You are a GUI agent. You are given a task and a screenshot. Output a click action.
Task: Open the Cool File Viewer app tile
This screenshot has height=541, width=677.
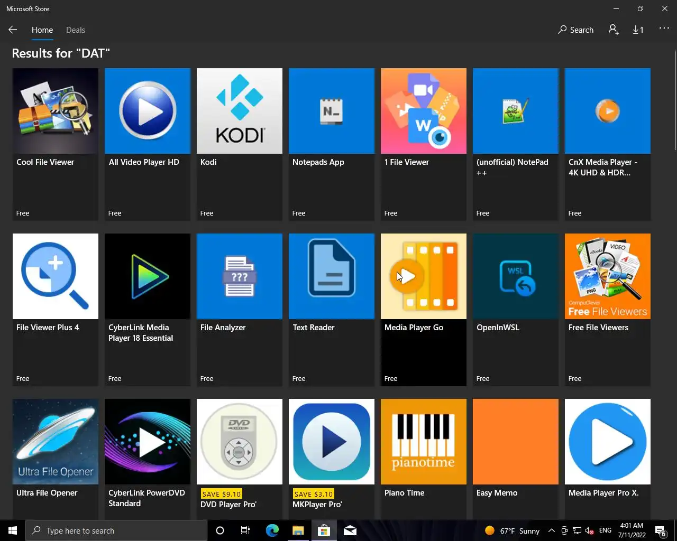click(x=56, y=144)
